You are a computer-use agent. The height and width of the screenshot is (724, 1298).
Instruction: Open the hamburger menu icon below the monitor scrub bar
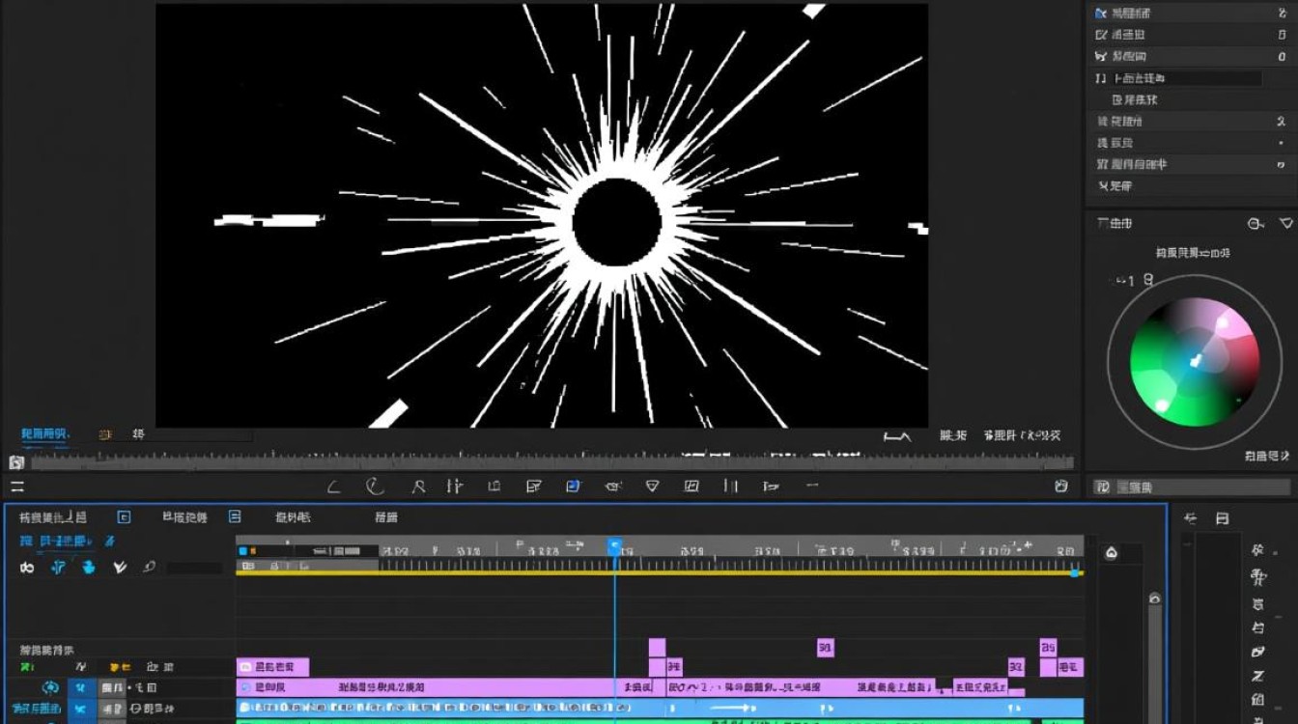tap(16, 487)
